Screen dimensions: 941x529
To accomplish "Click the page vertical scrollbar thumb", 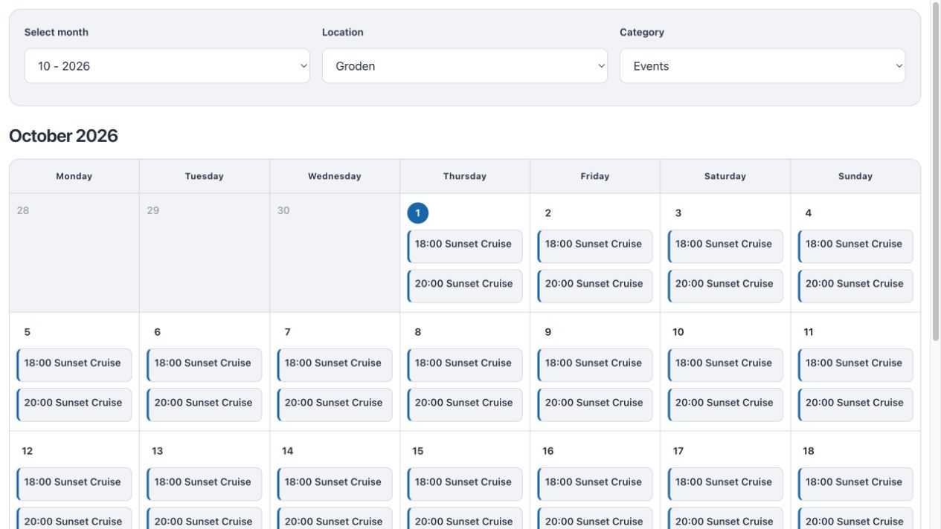I will 936,171.
